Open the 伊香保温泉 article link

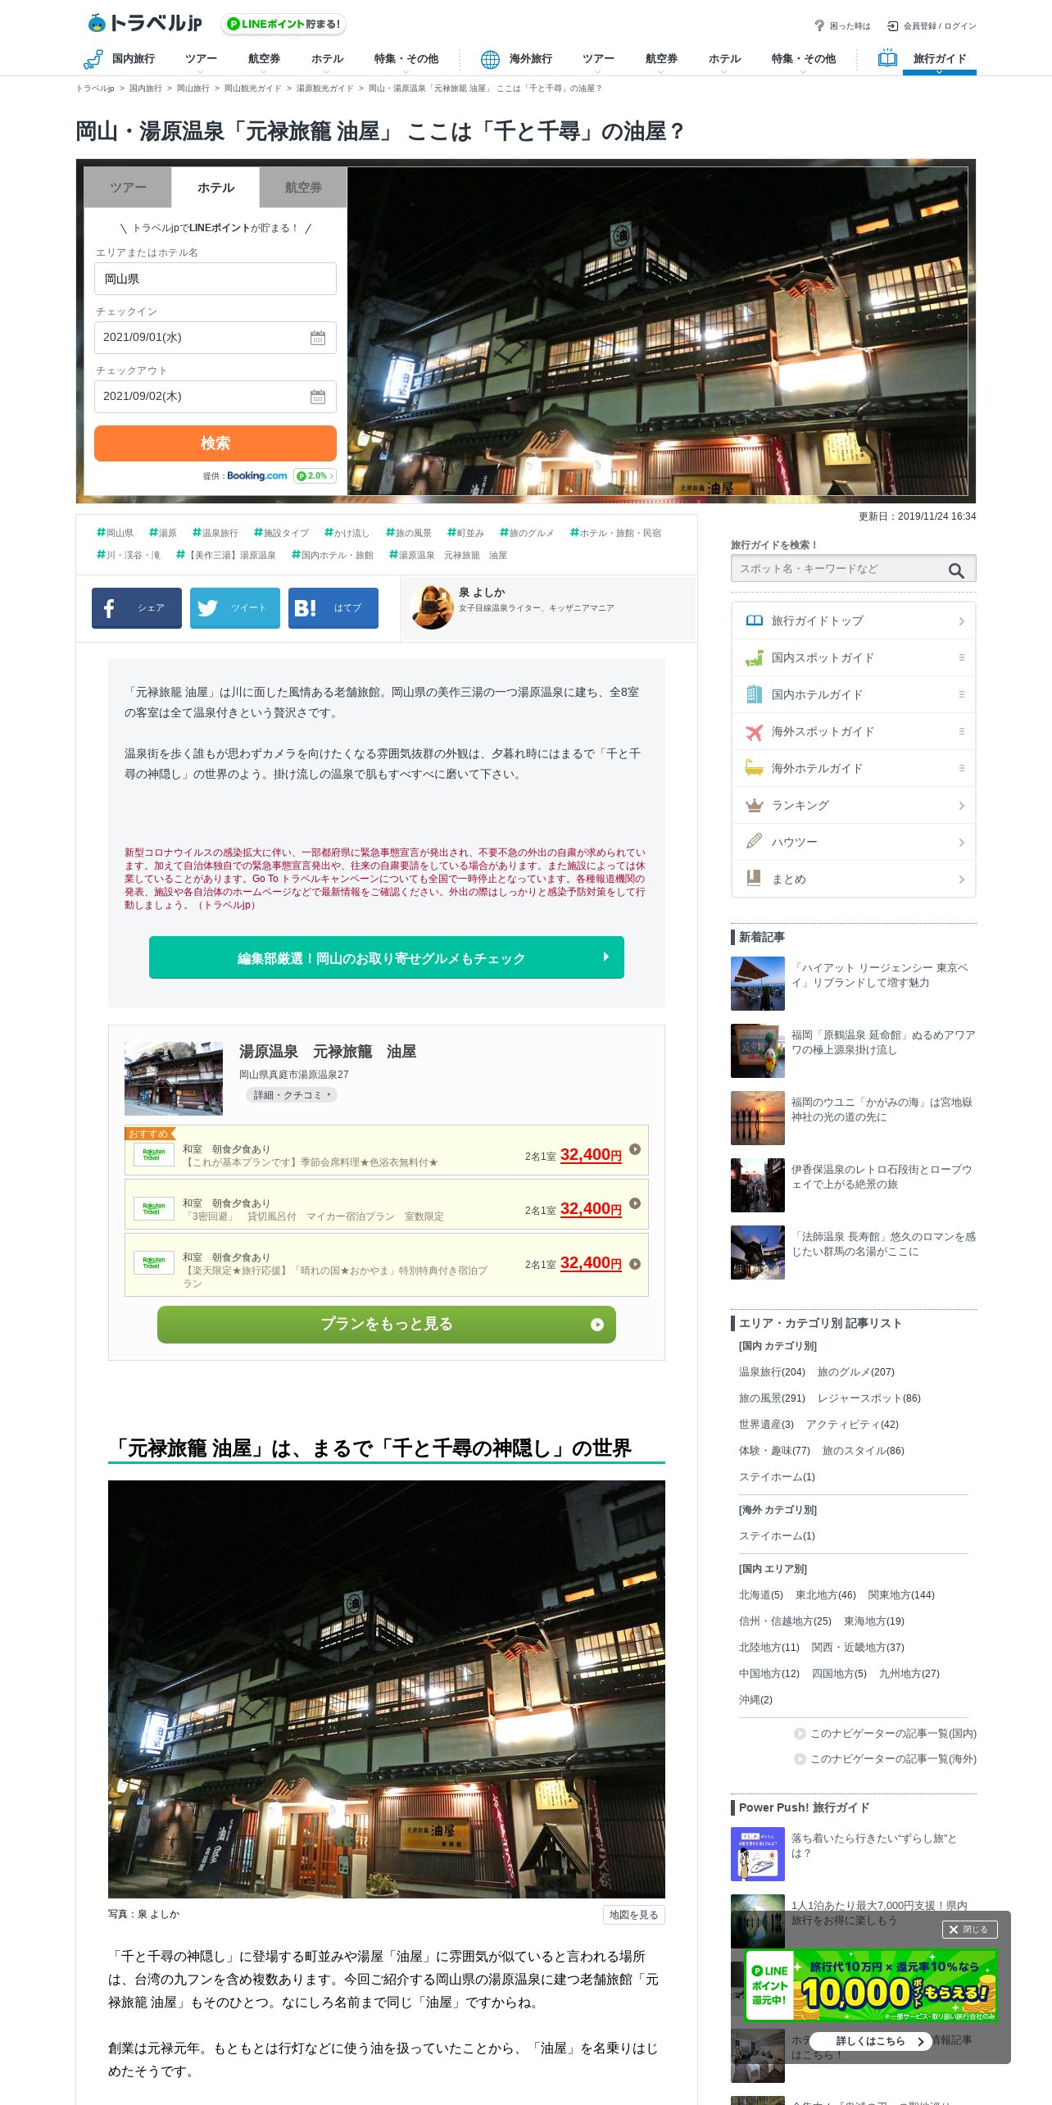[882, 1177]
